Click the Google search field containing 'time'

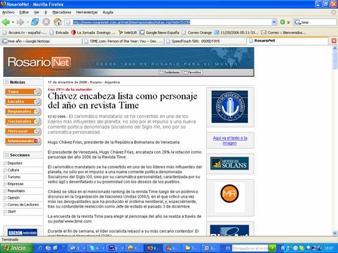[319, 22]
